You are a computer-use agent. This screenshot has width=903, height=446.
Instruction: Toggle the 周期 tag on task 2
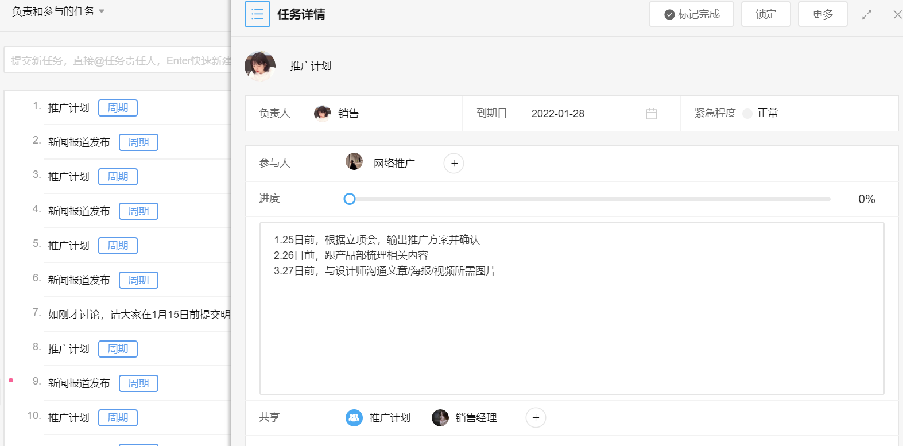pos(138,142)
